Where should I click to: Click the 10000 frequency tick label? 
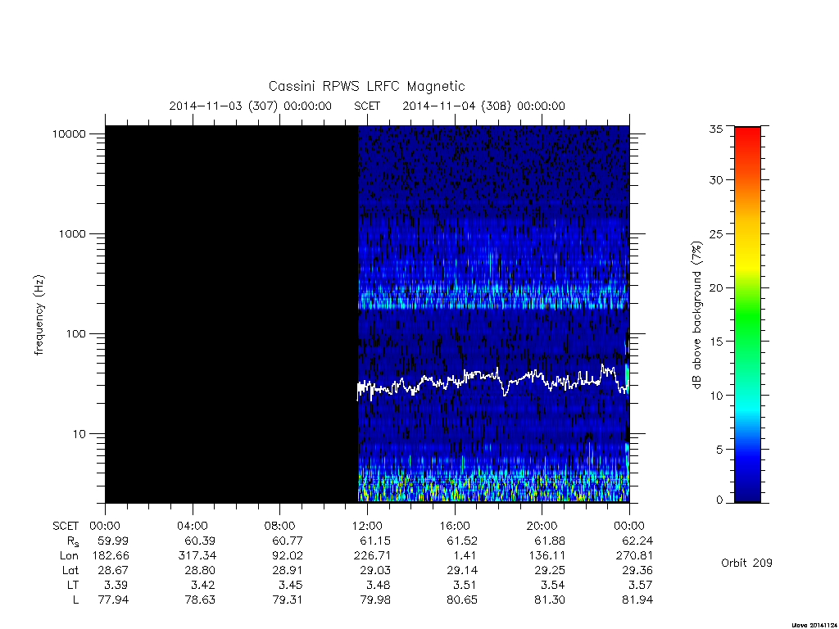click(x=69, y=133)
